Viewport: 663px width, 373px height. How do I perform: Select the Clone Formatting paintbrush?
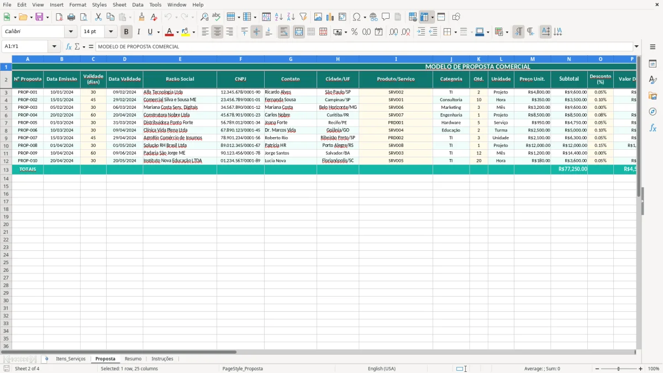click(142, 17)
